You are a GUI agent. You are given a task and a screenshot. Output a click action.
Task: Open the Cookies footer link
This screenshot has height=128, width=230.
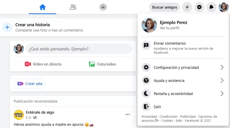[x=167, y=121]
